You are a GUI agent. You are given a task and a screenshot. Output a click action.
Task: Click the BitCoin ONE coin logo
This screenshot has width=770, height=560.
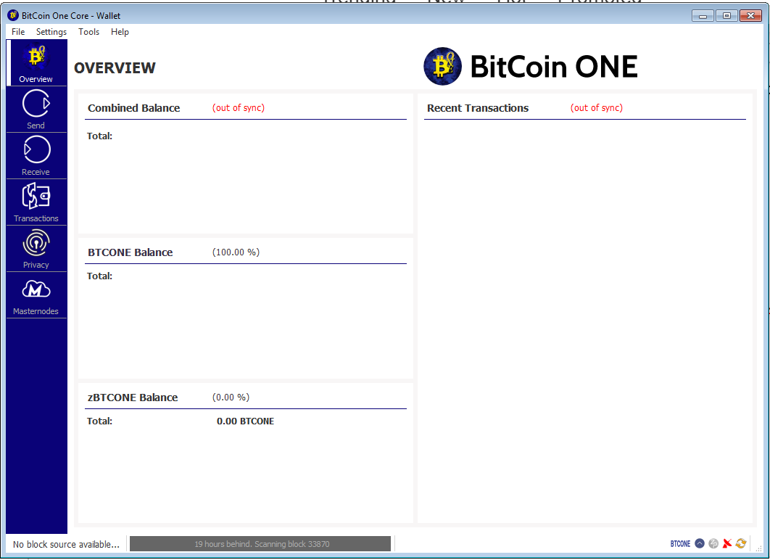click(442, 66)
